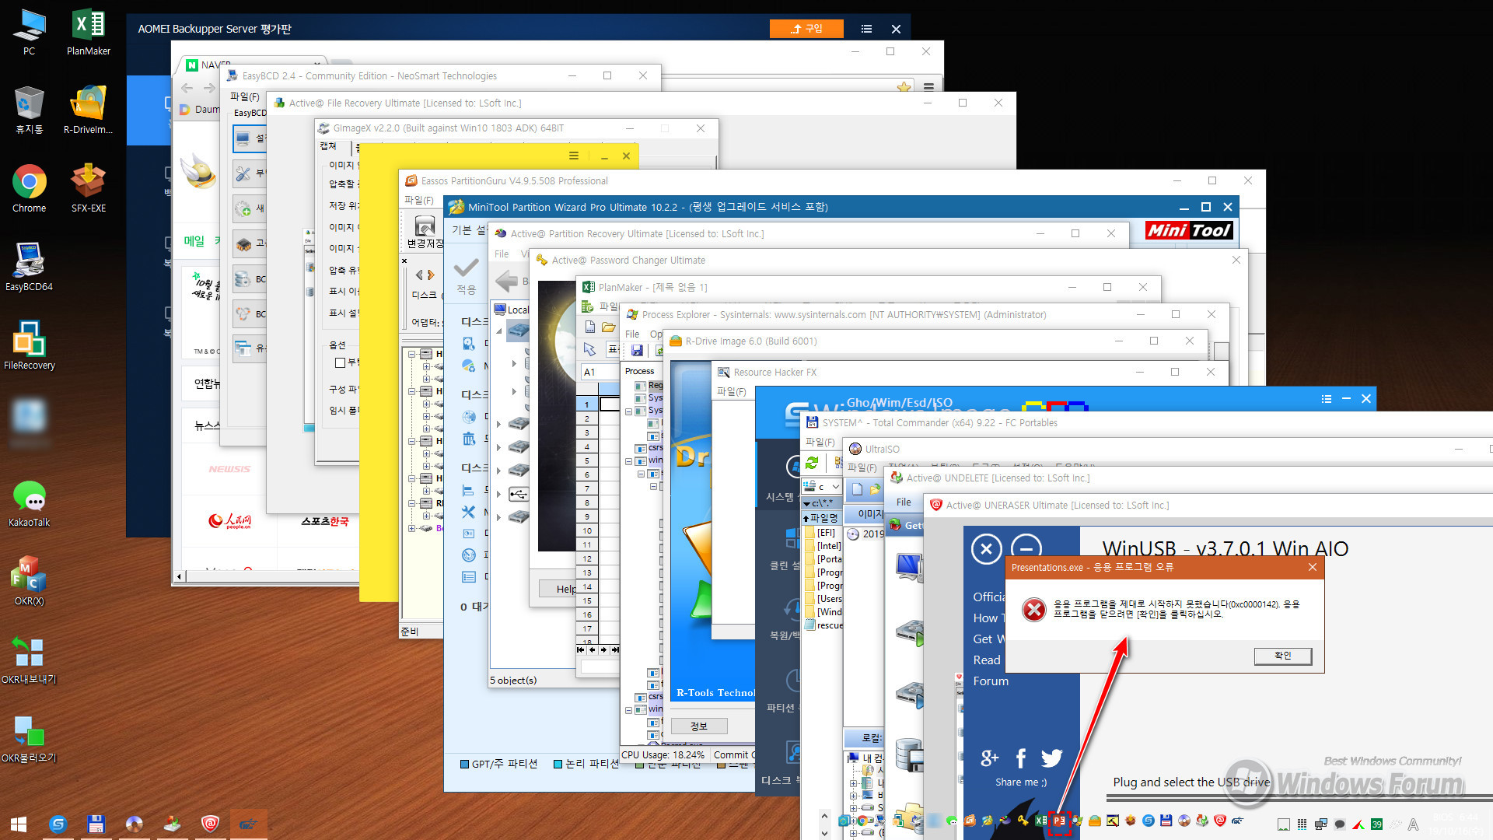Open the FileRecovery desktop shortcut
The image size is (1493, 840).
pyautogui.click(x=29, y=345)
